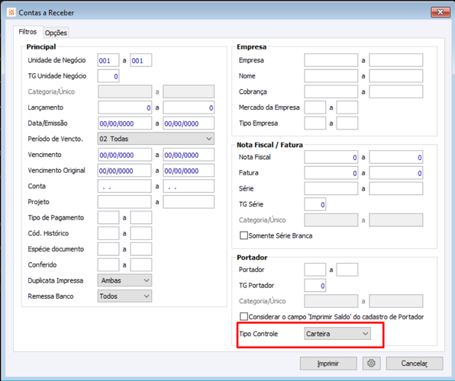Click the Lançamento start field
Viewport: 455px width, 381px height.
pos(124,107)
